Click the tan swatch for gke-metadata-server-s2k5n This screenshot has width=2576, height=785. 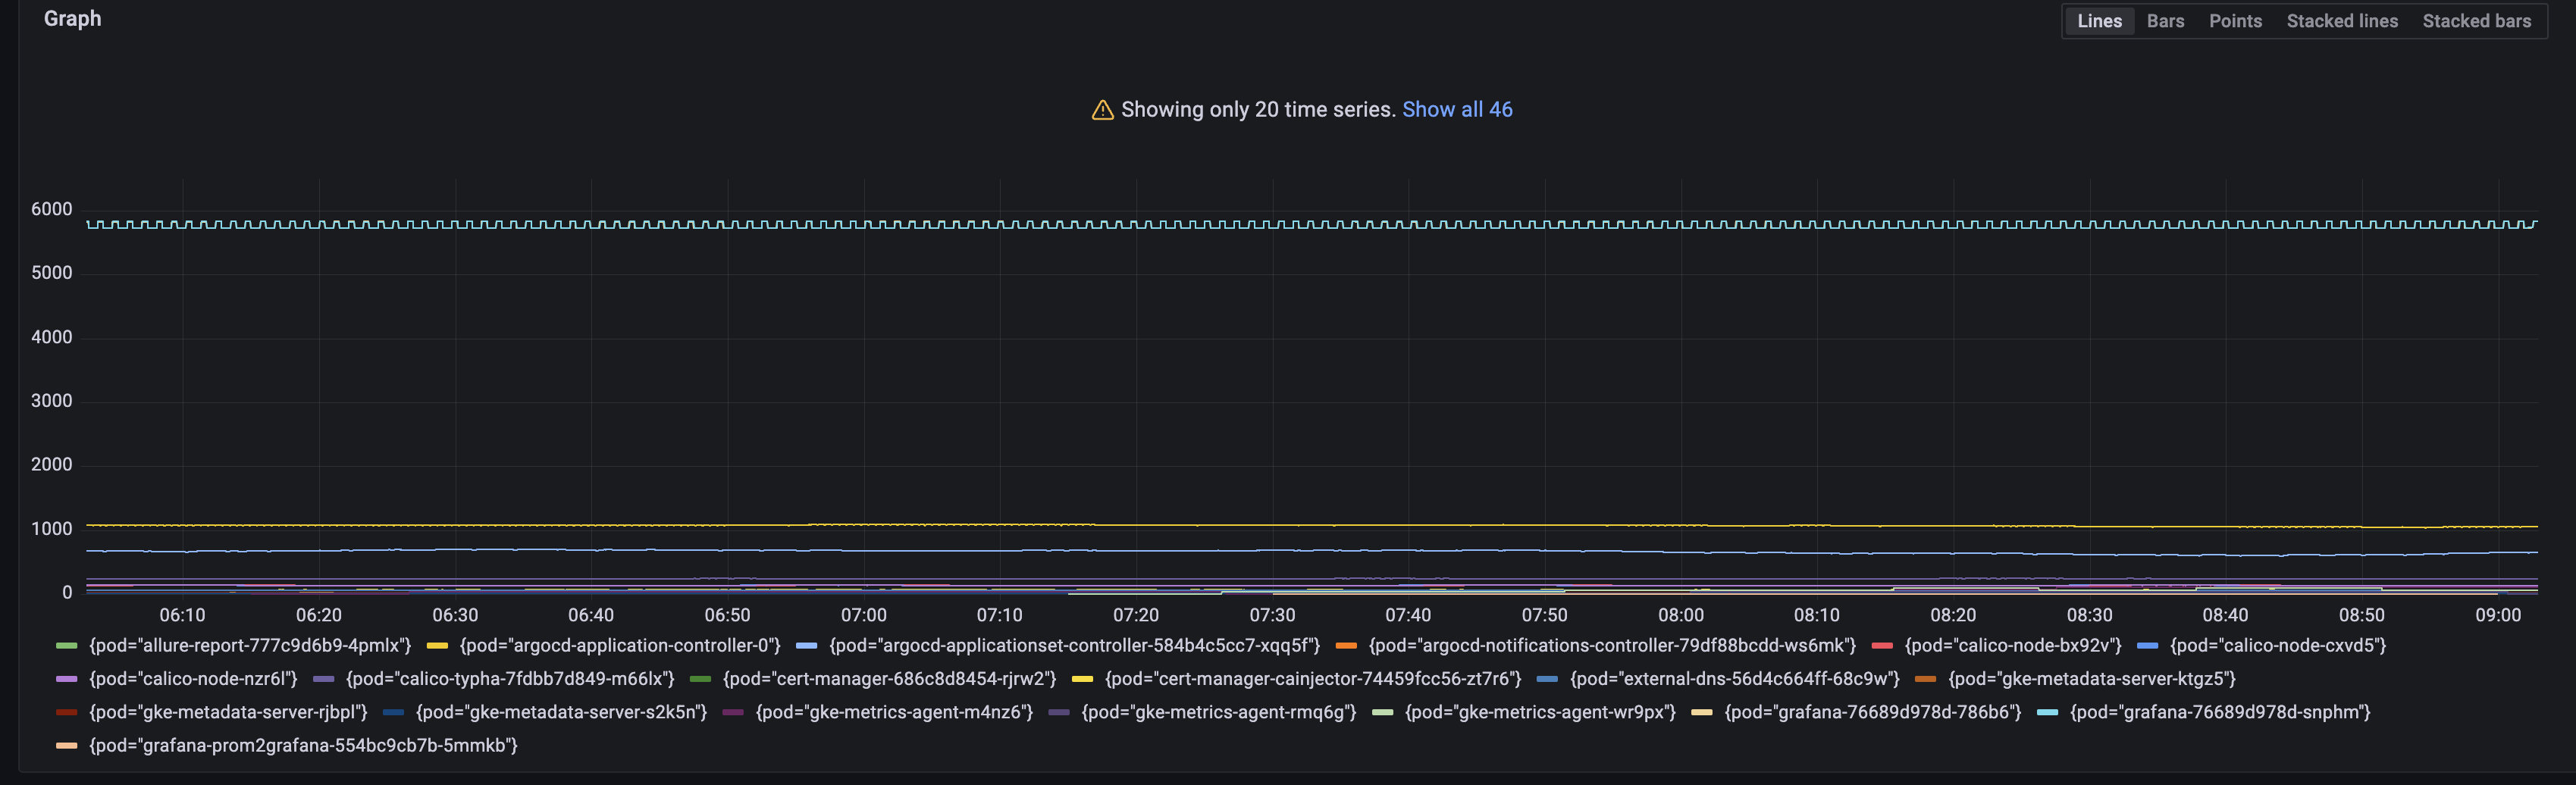393,712
